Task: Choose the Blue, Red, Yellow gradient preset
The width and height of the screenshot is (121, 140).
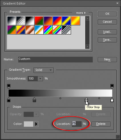Action: coord(57,21)
